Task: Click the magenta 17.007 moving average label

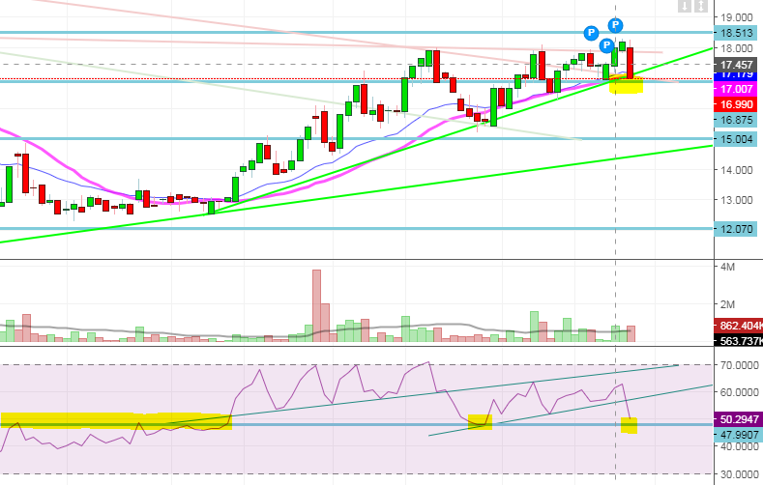Action: coord(736,89)
